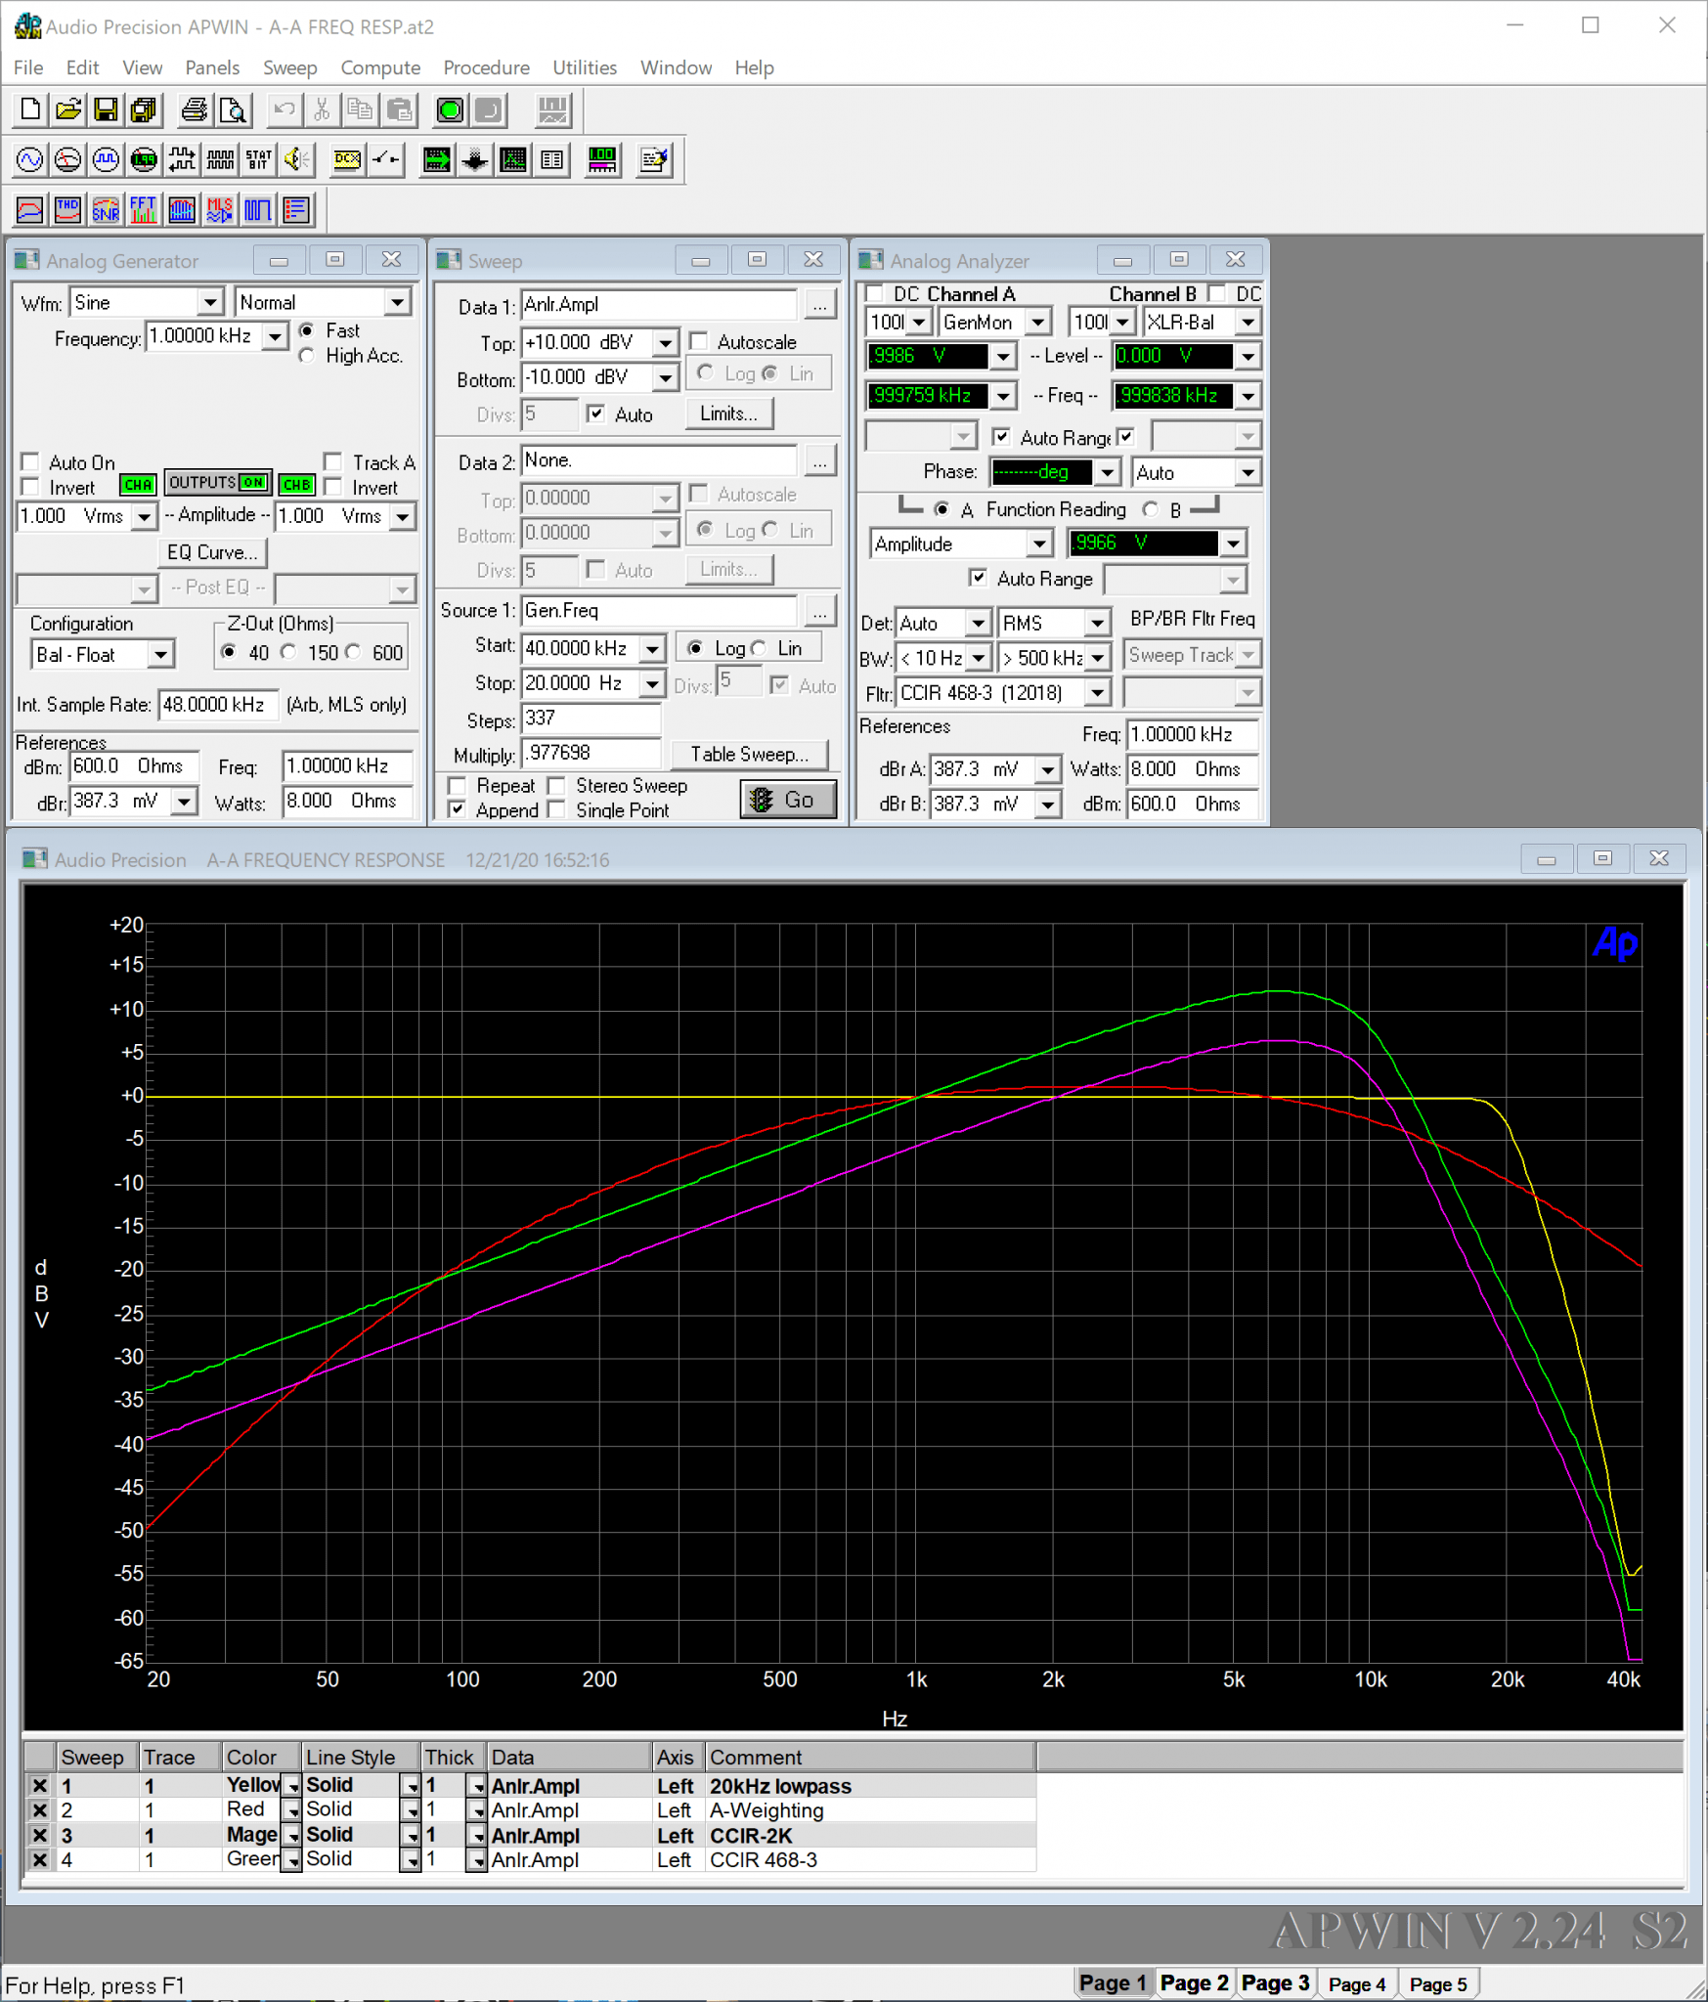
Task: Expand the Bal - Float configuration dropdown
Action: (x=161, y=655)
